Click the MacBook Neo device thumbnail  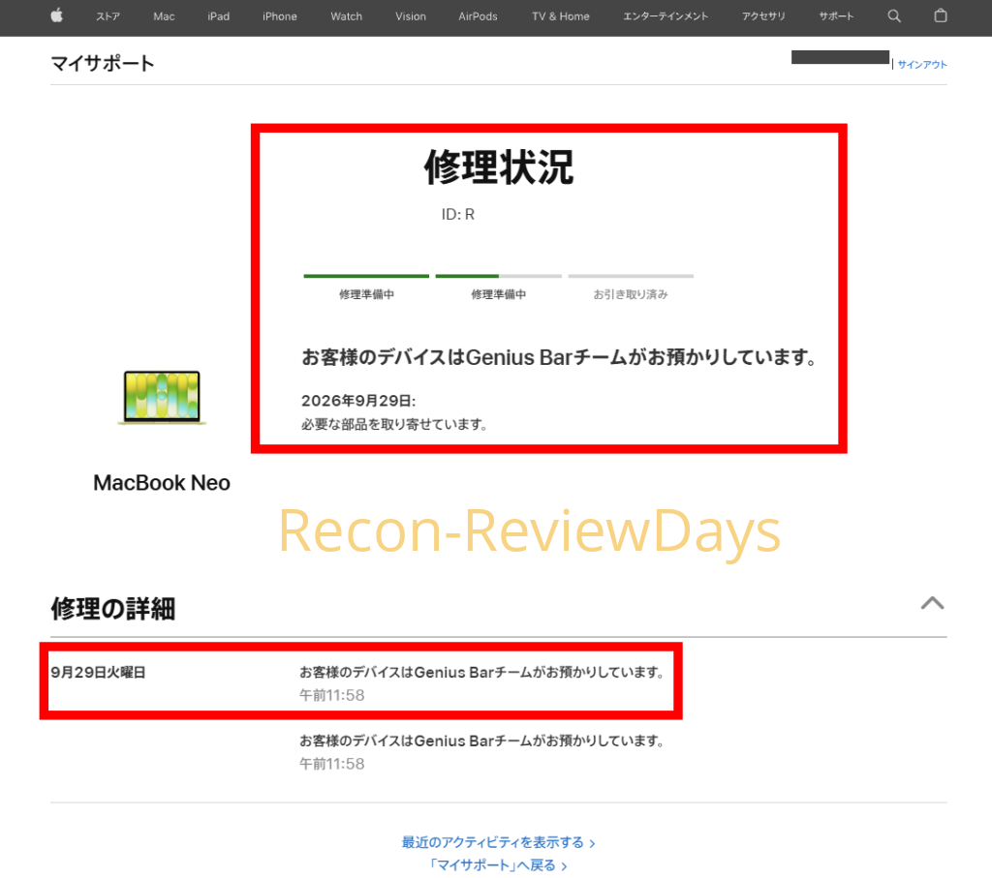pos(162,398)
